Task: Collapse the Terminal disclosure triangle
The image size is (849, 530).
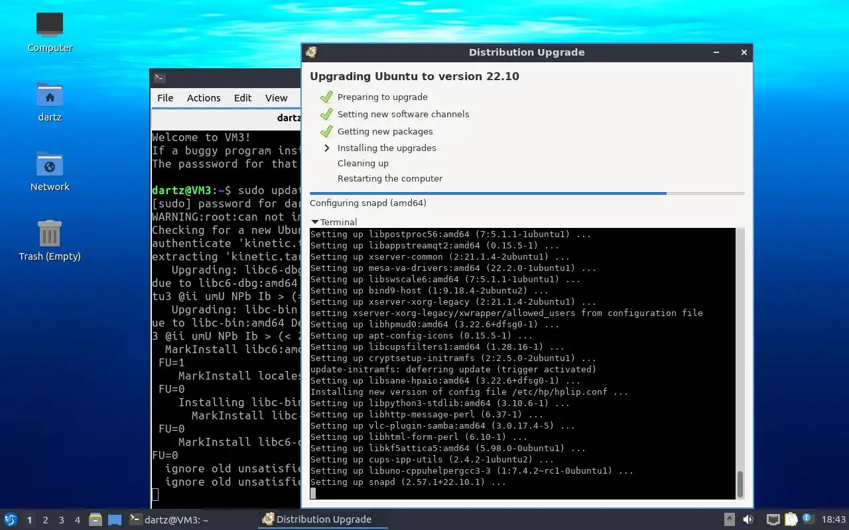Action: 314,222
